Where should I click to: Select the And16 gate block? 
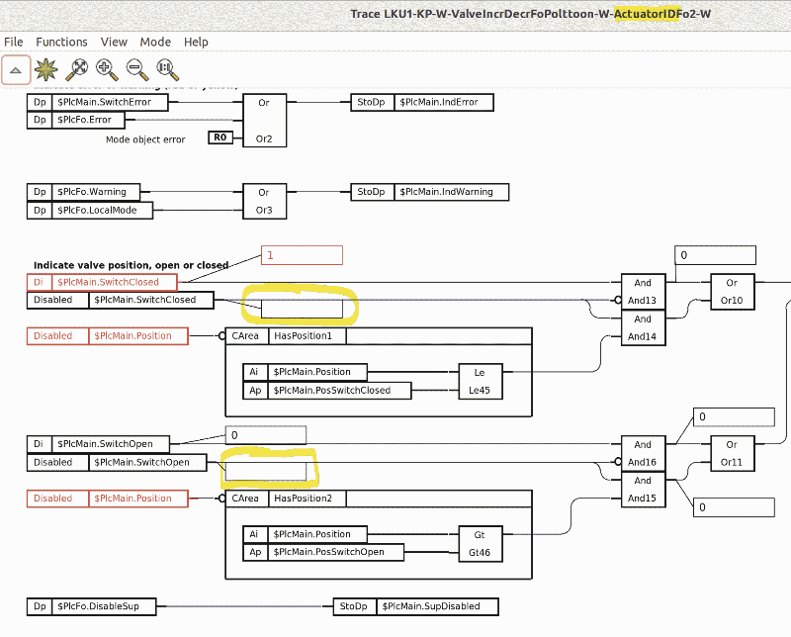[x=643, y=453]
